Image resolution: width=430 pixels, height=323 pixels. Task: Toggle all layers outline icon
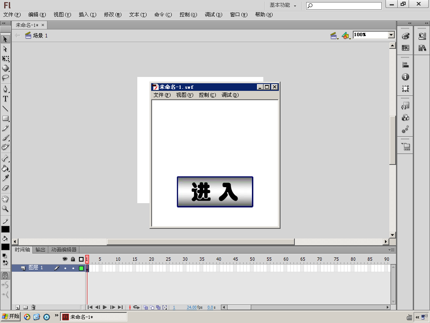pyautogui.click(x=81, y=259)
